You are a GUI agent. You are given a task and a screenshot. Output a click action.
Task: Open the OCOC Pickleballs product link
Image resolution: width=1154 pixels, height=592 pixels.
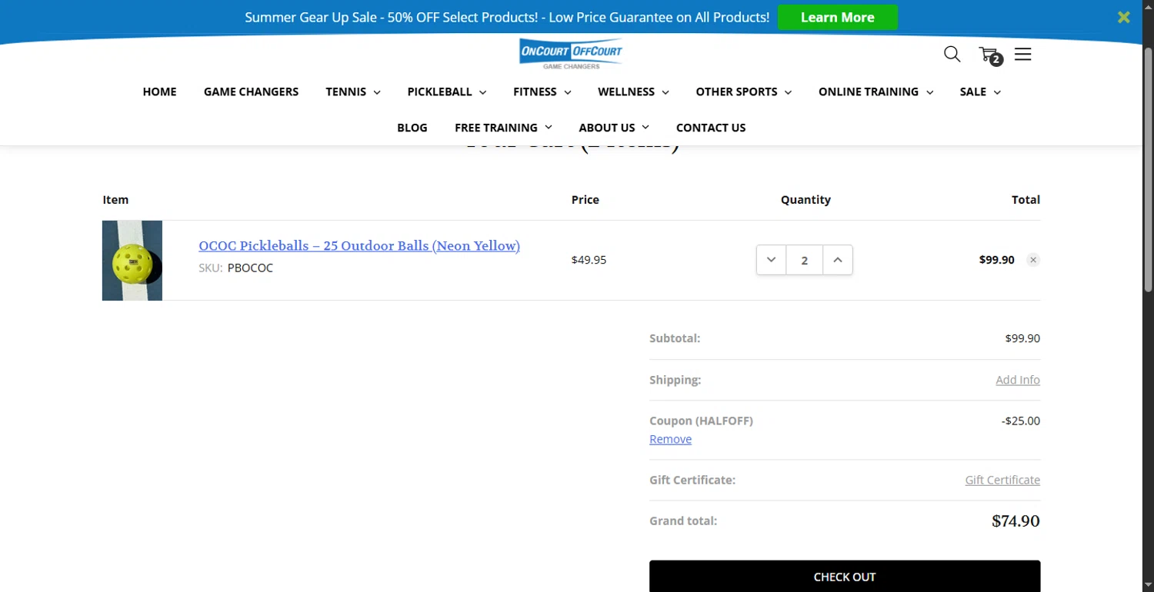[x=359, y=246]
